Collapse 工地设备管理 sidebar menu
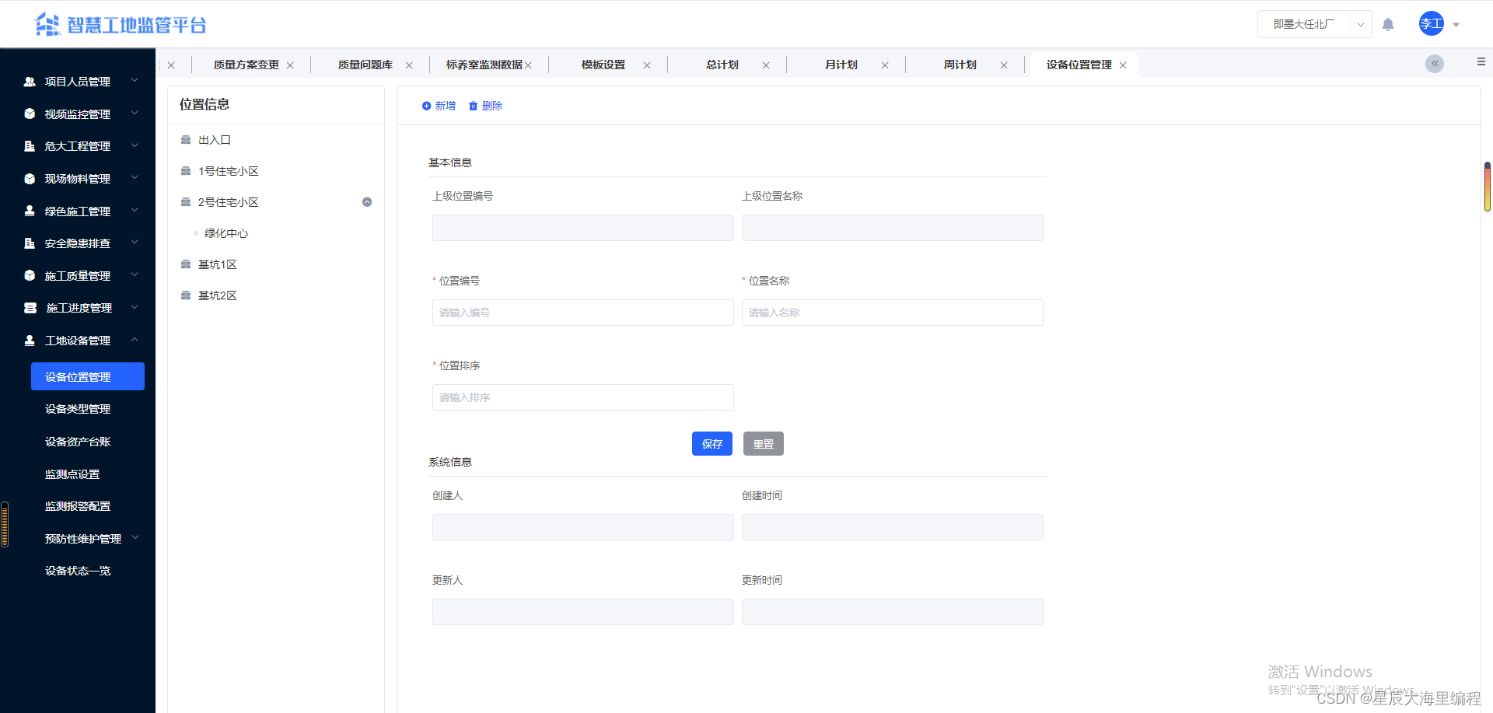 pyautogui.click(x=78, y=341)
